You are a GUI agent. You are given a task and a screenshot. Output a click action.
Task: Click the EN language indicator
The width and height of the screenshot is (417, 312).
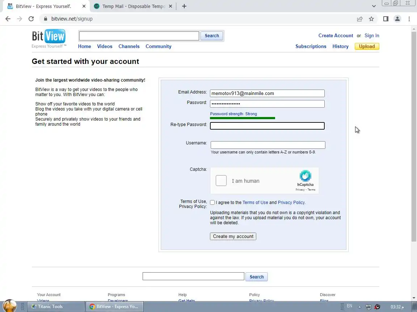pyautogui.click(x=349, y=306)
